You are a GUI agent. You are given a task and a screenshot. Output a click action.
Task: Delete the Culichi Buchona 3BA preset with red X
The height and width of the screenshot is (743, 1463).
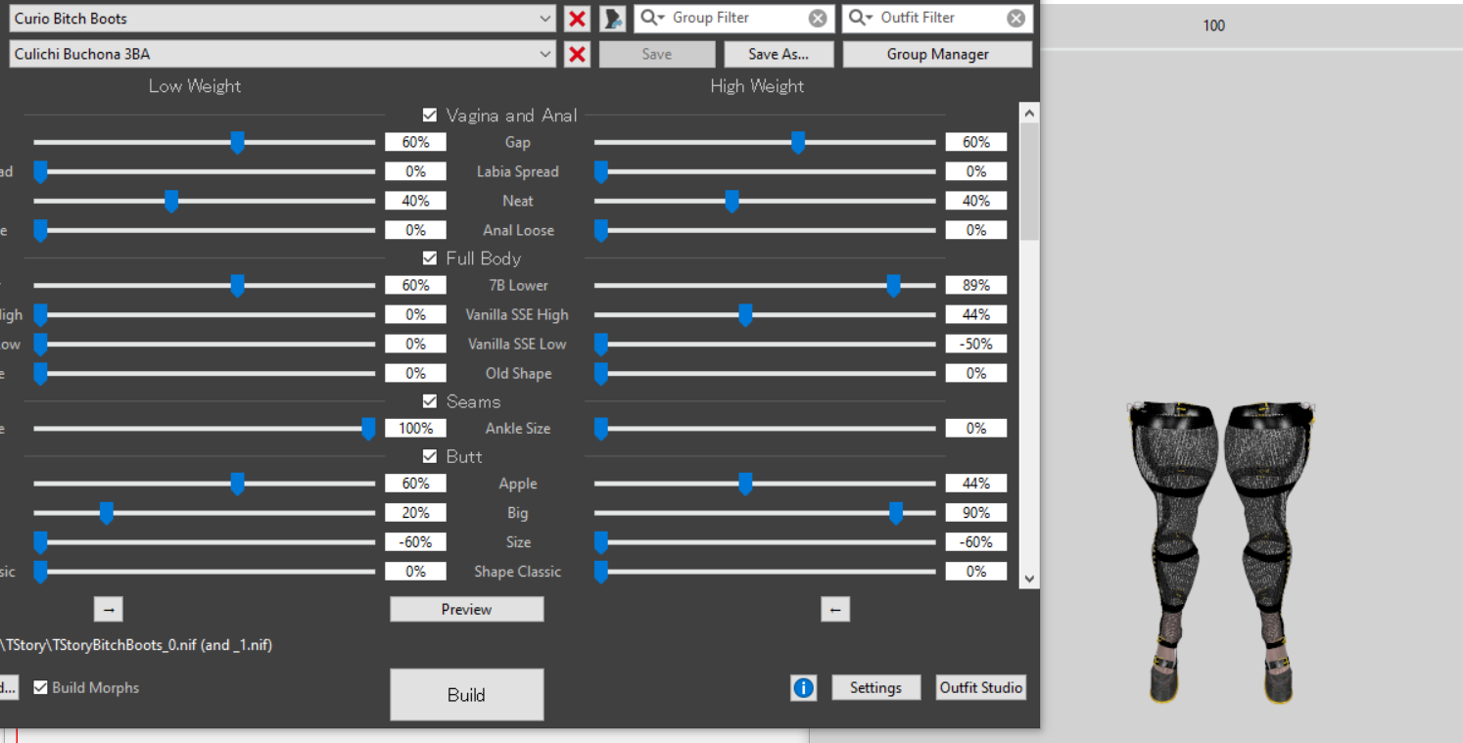click(x=578, y=54)
